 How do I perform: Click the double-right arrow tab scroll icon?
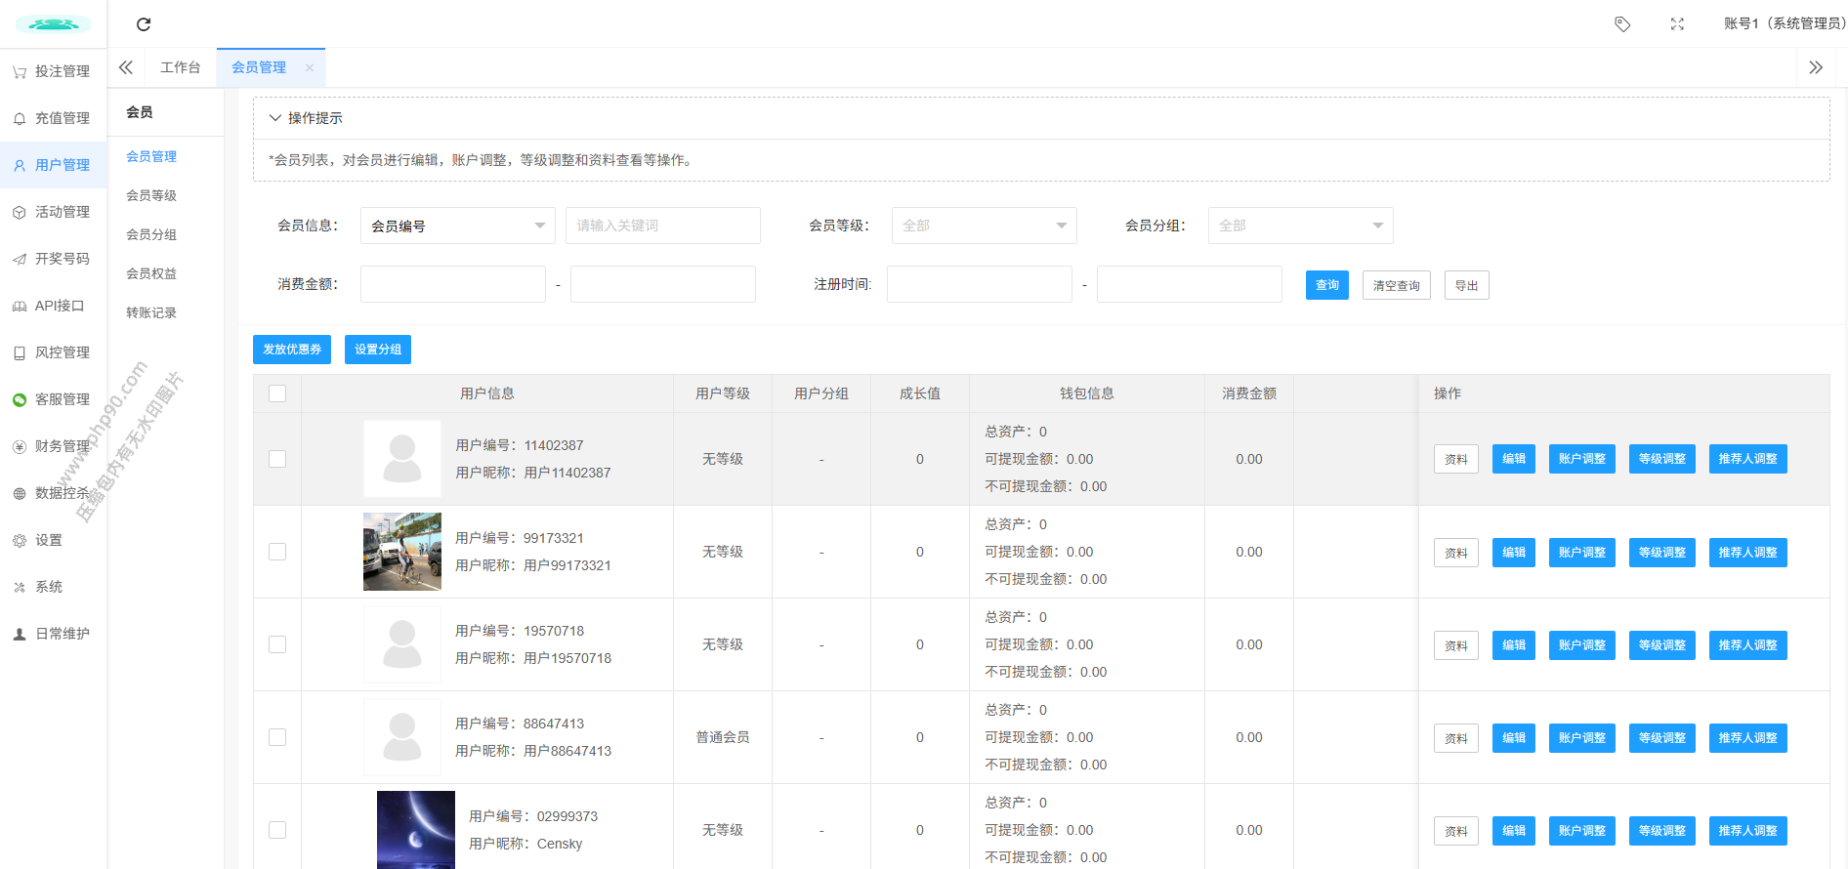pos(1816,67)
